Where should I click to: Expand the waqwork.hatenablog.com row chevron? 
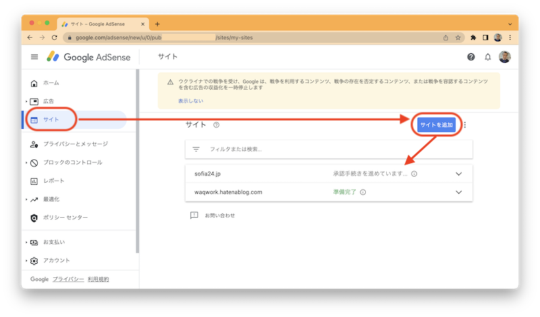point(459,192)
